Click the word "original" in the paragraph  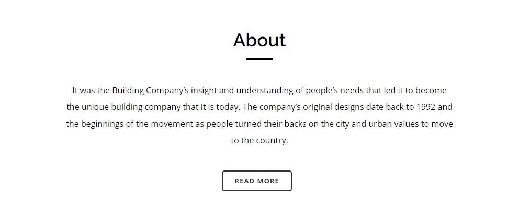coord(318,107)
